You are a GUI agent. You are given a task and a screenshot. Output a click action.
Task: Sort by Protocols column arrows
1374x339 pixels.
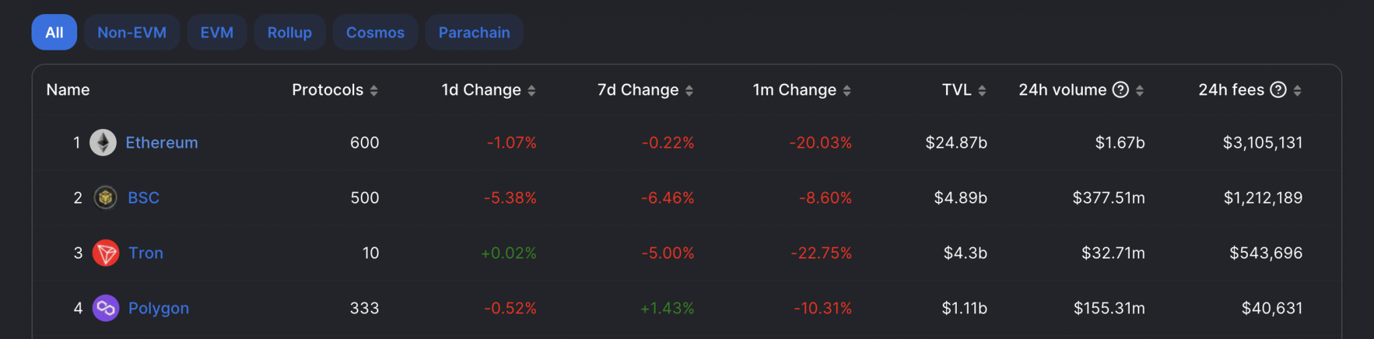click(x=374, y=91)
